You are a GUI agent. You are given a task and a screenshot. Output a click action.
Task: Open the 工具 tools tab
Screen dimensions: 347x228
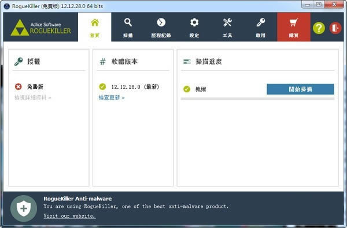point(227,27)
